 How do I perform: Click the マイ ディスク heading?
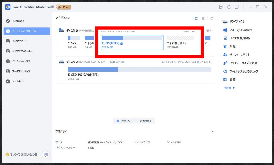62,18
